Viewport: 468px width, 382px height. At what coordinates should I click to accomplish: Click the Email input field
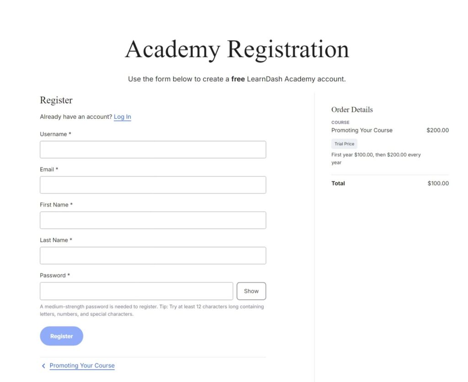tap(153, 185)
